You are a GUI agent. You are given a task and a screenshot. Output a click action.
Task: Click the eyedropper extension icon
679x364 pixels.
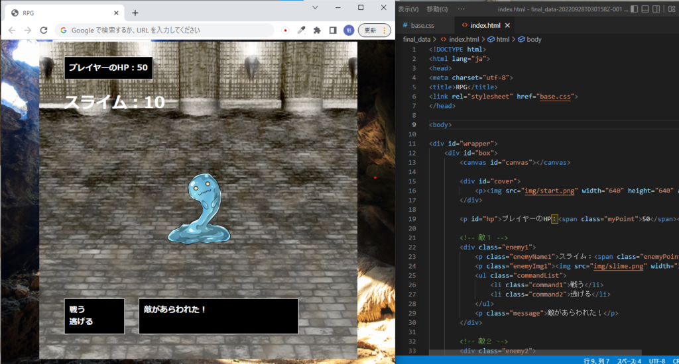tap(302, 30)
